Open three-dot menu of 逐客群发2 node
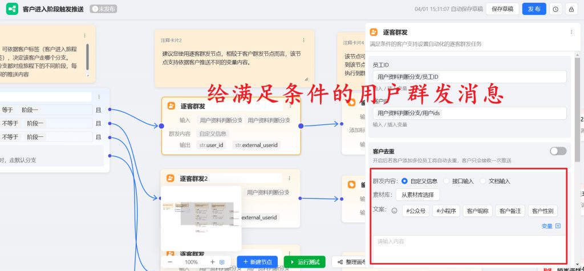Viewport: 584px width, 271px height. click(289, 179)
